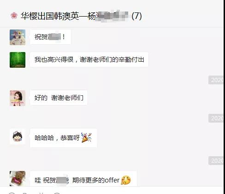Click the teddy bear avatar
Screen dimensions: 225x194
click(x=18, y=178)
